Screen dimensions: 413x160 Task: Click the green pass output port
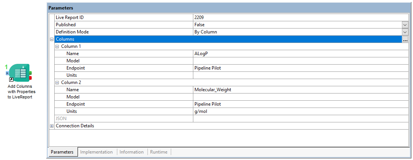click(30, 73)
